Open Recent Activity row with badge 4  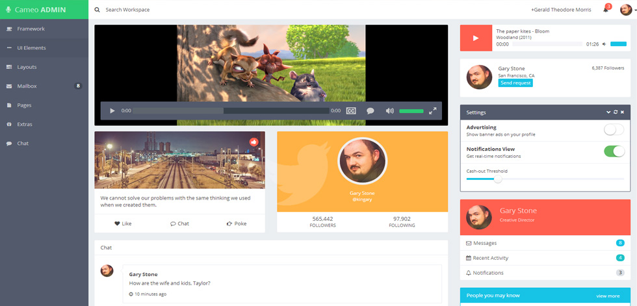[545, 258]
